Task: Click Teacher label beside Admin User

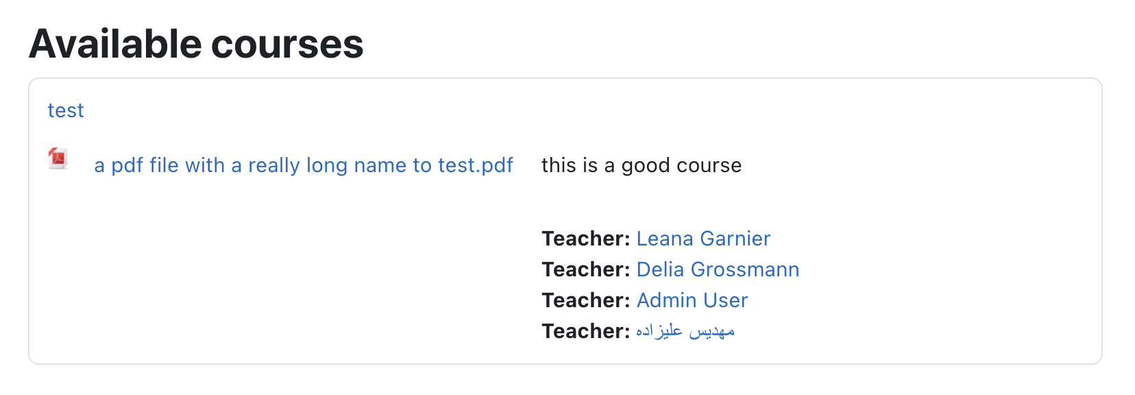Action: point(585,300)
